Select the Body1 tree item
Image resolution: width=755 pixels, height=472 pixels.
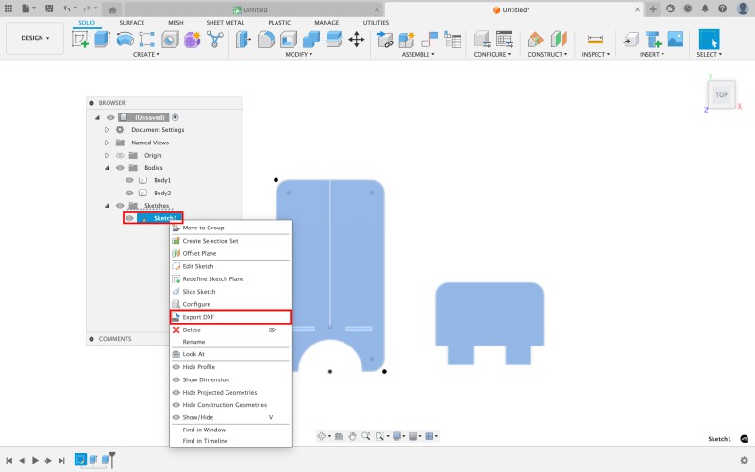point(162,180)
